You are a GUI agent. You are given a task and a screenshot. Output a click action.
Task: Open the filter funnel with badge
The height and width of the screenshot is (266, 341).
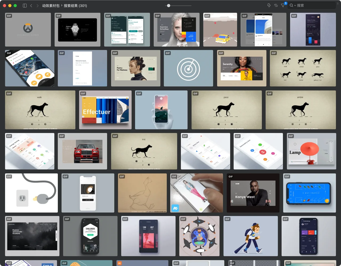point(283,6)
